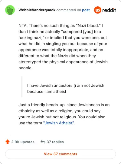Click the orange upvote arrow
Viewport: 121px width, 164px height.
pyautogui.click(x=8, y=142)
